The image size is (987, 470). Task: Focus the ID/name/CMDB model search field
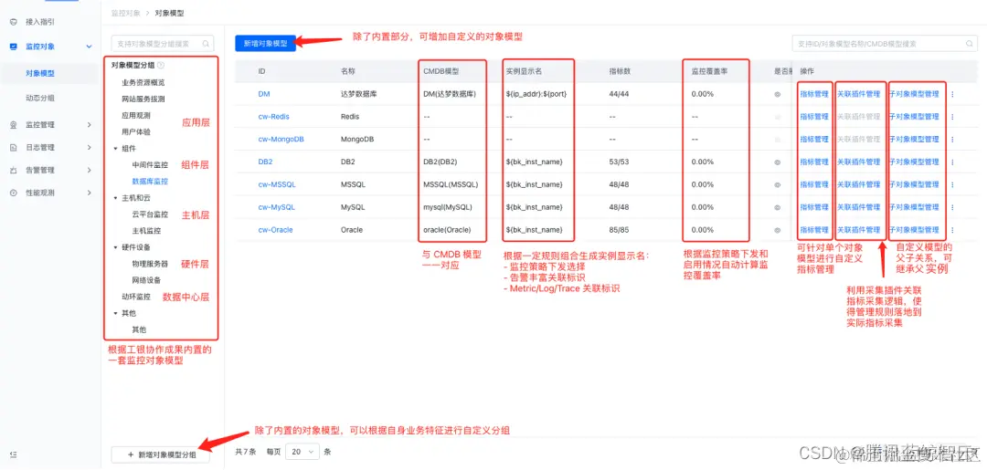(885, 44)
